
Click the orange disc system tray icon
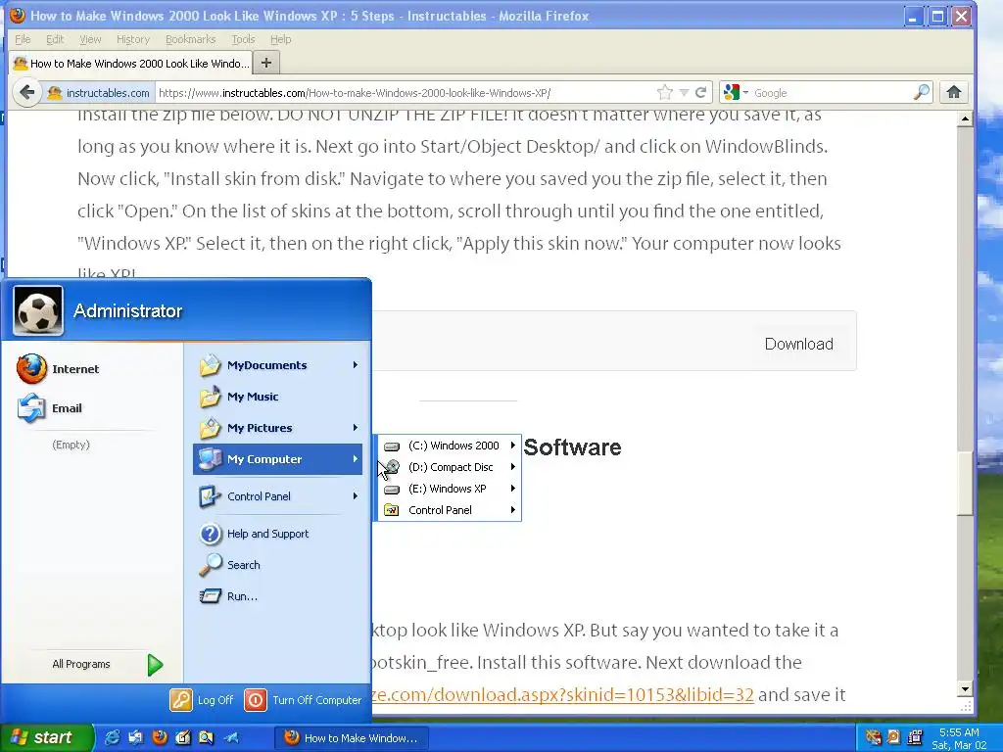click(893, 737)
